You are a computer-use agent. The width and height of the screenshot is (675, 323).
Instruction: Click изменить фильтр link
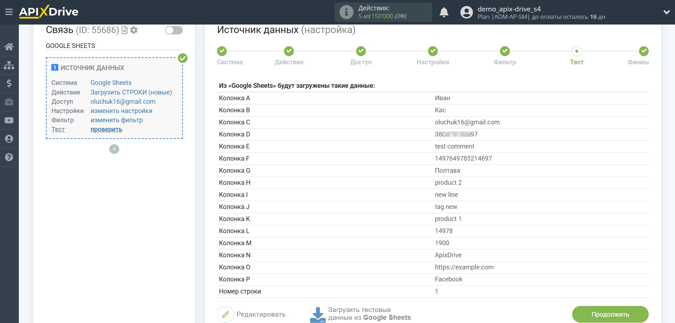pos(117,120)
